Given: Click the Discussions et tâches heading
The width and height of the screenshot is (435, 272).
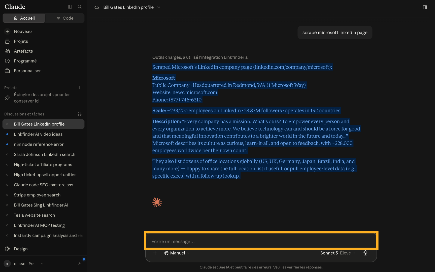Looking at the screenshot, I should (24, 114).
